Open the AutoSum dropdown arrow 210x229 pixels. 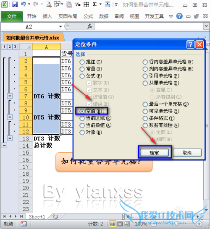(x=100, y=4)
